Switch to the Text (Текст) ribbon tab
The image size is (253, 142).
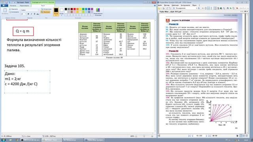click(43, 6)
